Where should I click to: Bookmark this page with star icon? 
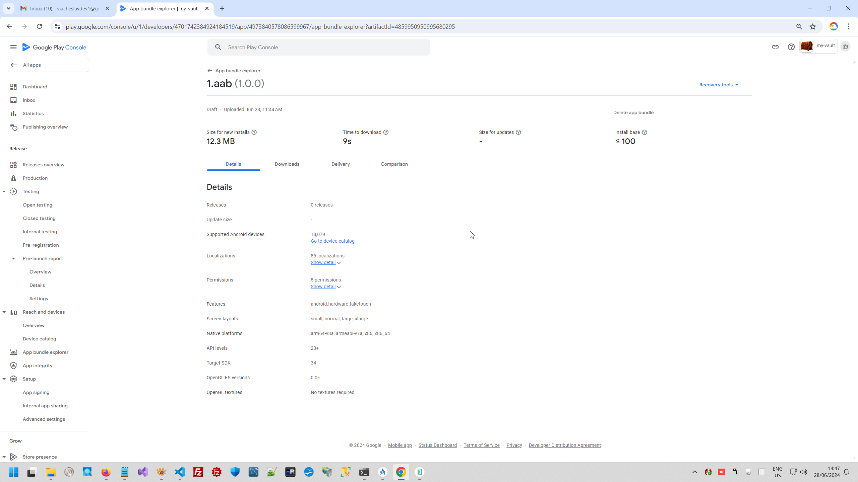(x=813, y=26)
